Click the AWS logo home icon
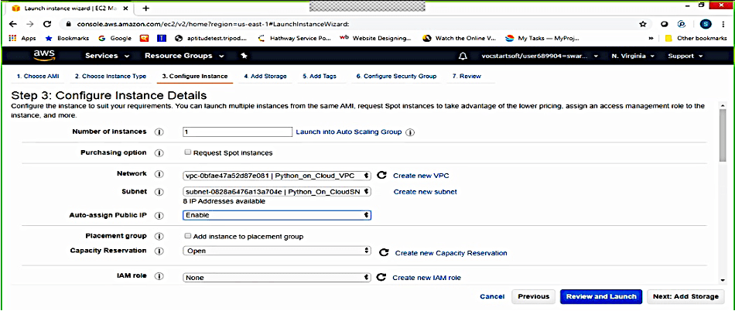This screenshot has width=735, height=311. 43,56
